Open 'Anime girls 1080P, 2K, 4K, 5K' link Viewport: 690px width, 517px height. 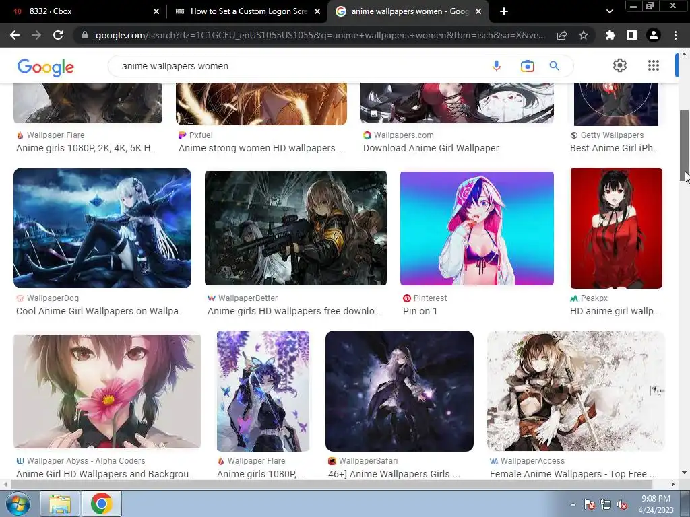(86, 148)
